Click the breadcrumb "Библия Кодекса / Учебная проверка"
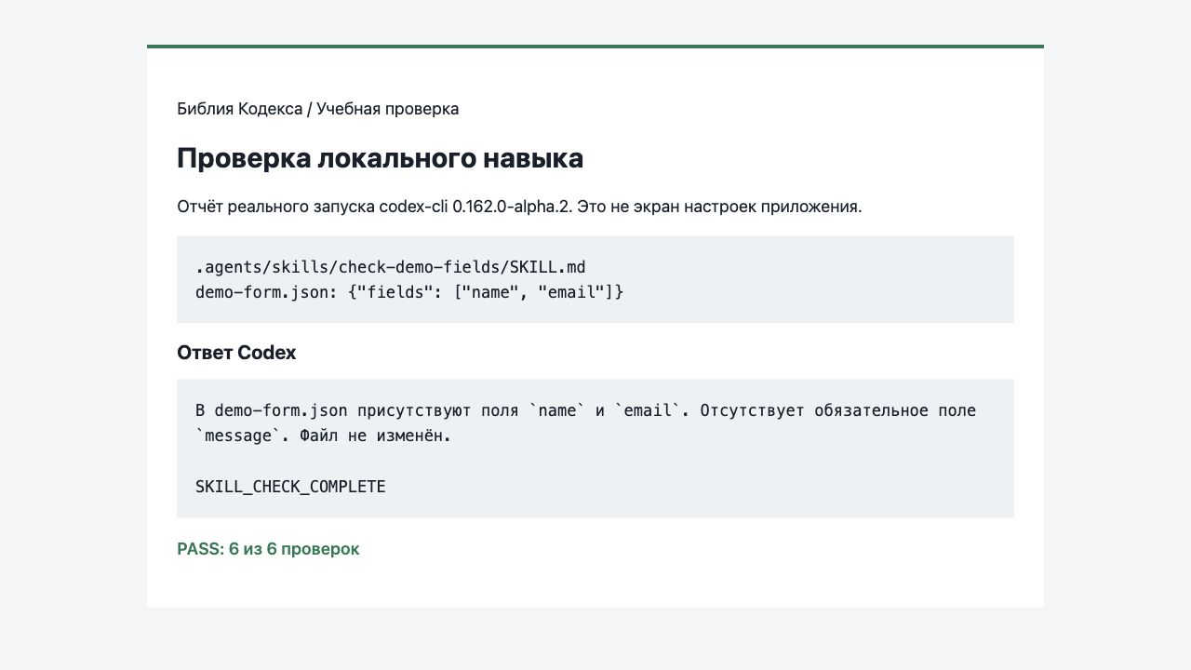 [x=317, y=109]
